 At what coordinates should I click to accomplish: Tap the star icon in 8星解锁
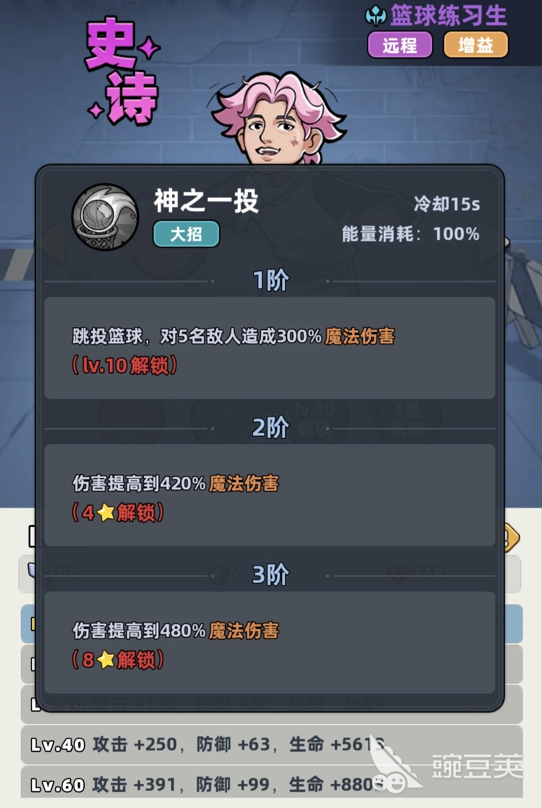[106, 660]
